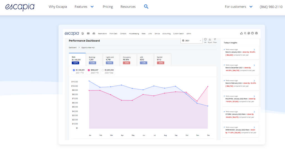Open the Reservations menu
The image size is (285, 149).
[102, 34]
